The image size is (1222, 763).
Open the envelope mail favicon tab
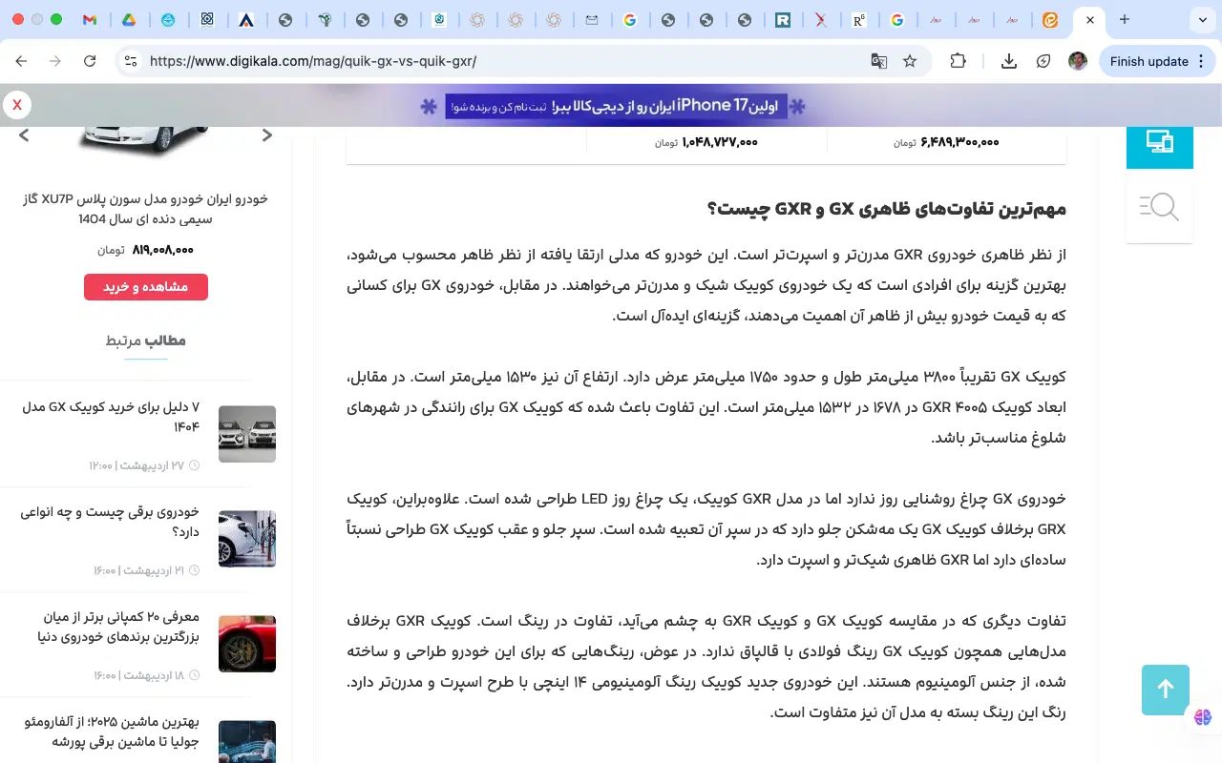592,19
